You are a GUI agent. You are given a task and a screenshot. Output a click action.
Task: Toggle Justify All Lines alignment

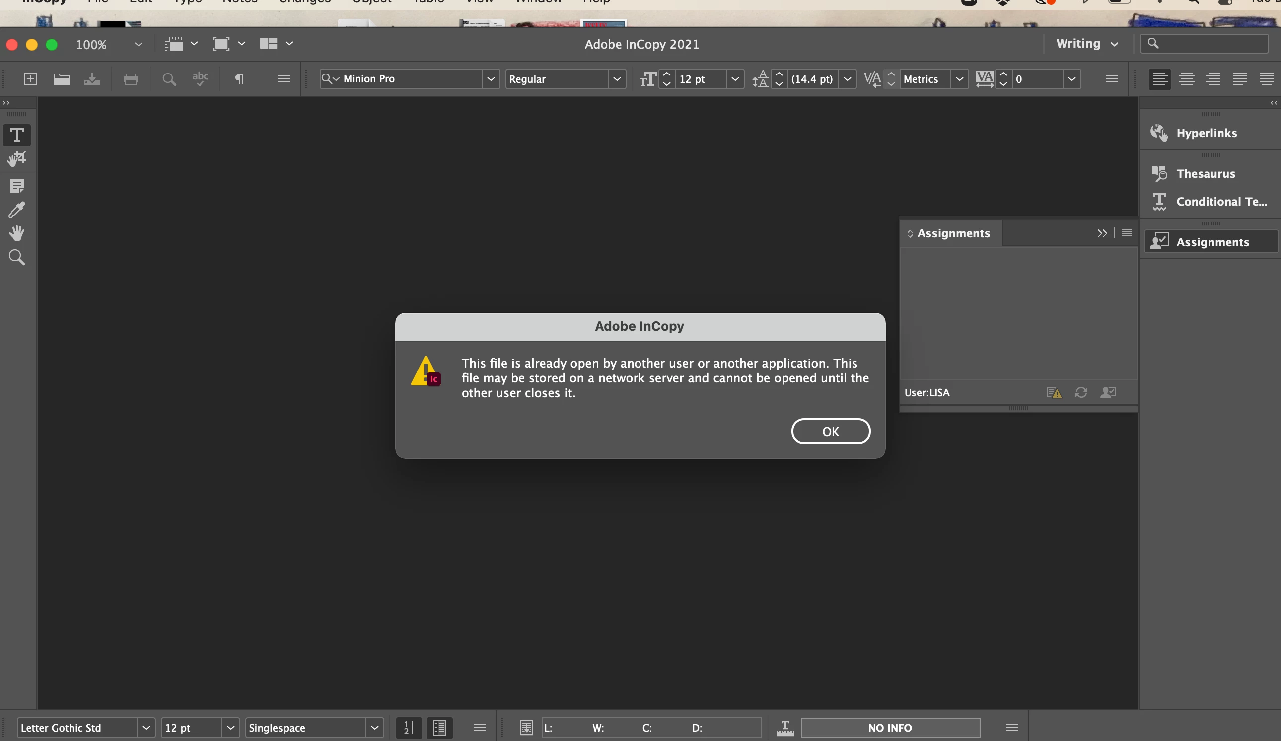pyautogui.click(x=1267, y=79)
